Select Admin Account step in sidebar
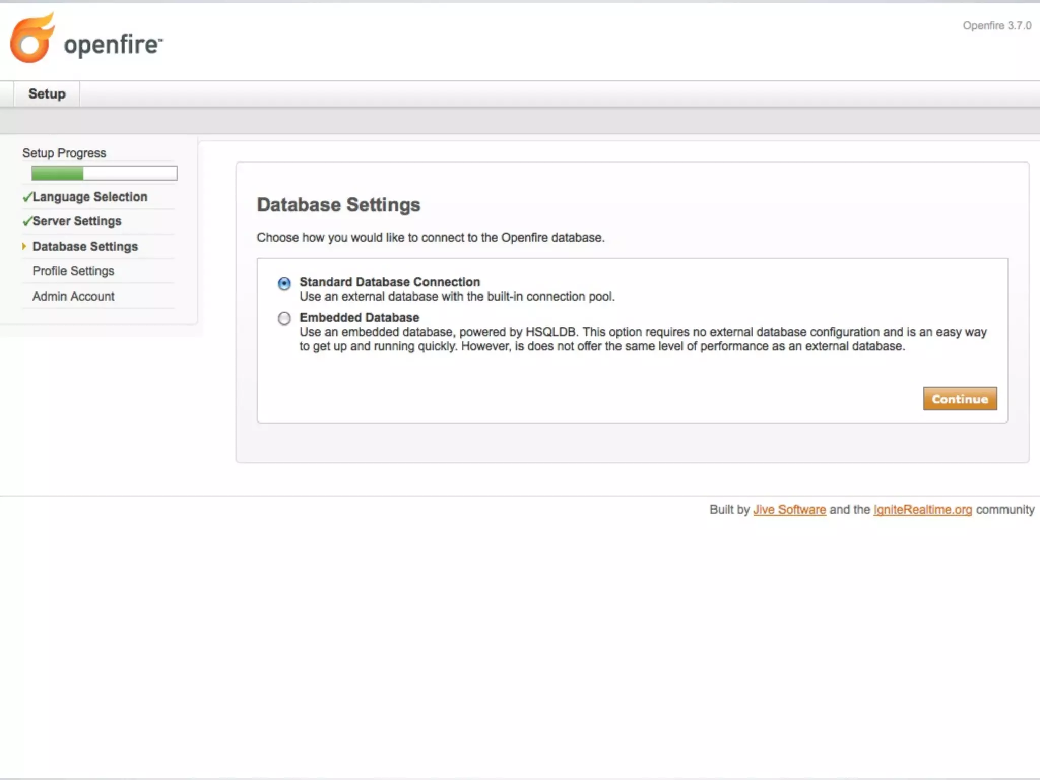 tap(73, 296)
